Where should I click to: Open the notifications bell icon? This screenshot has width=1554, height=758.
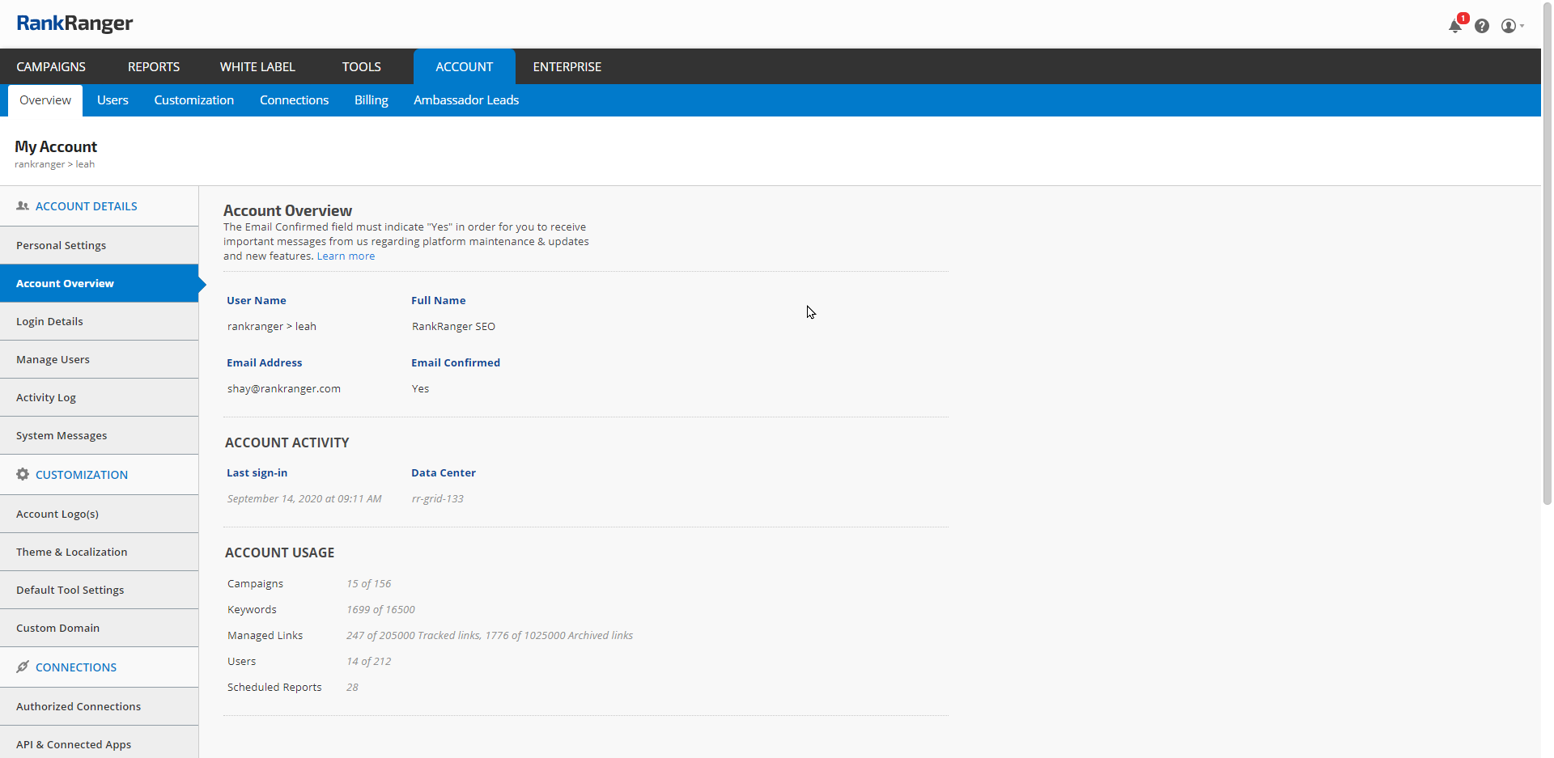point(1455,26)
